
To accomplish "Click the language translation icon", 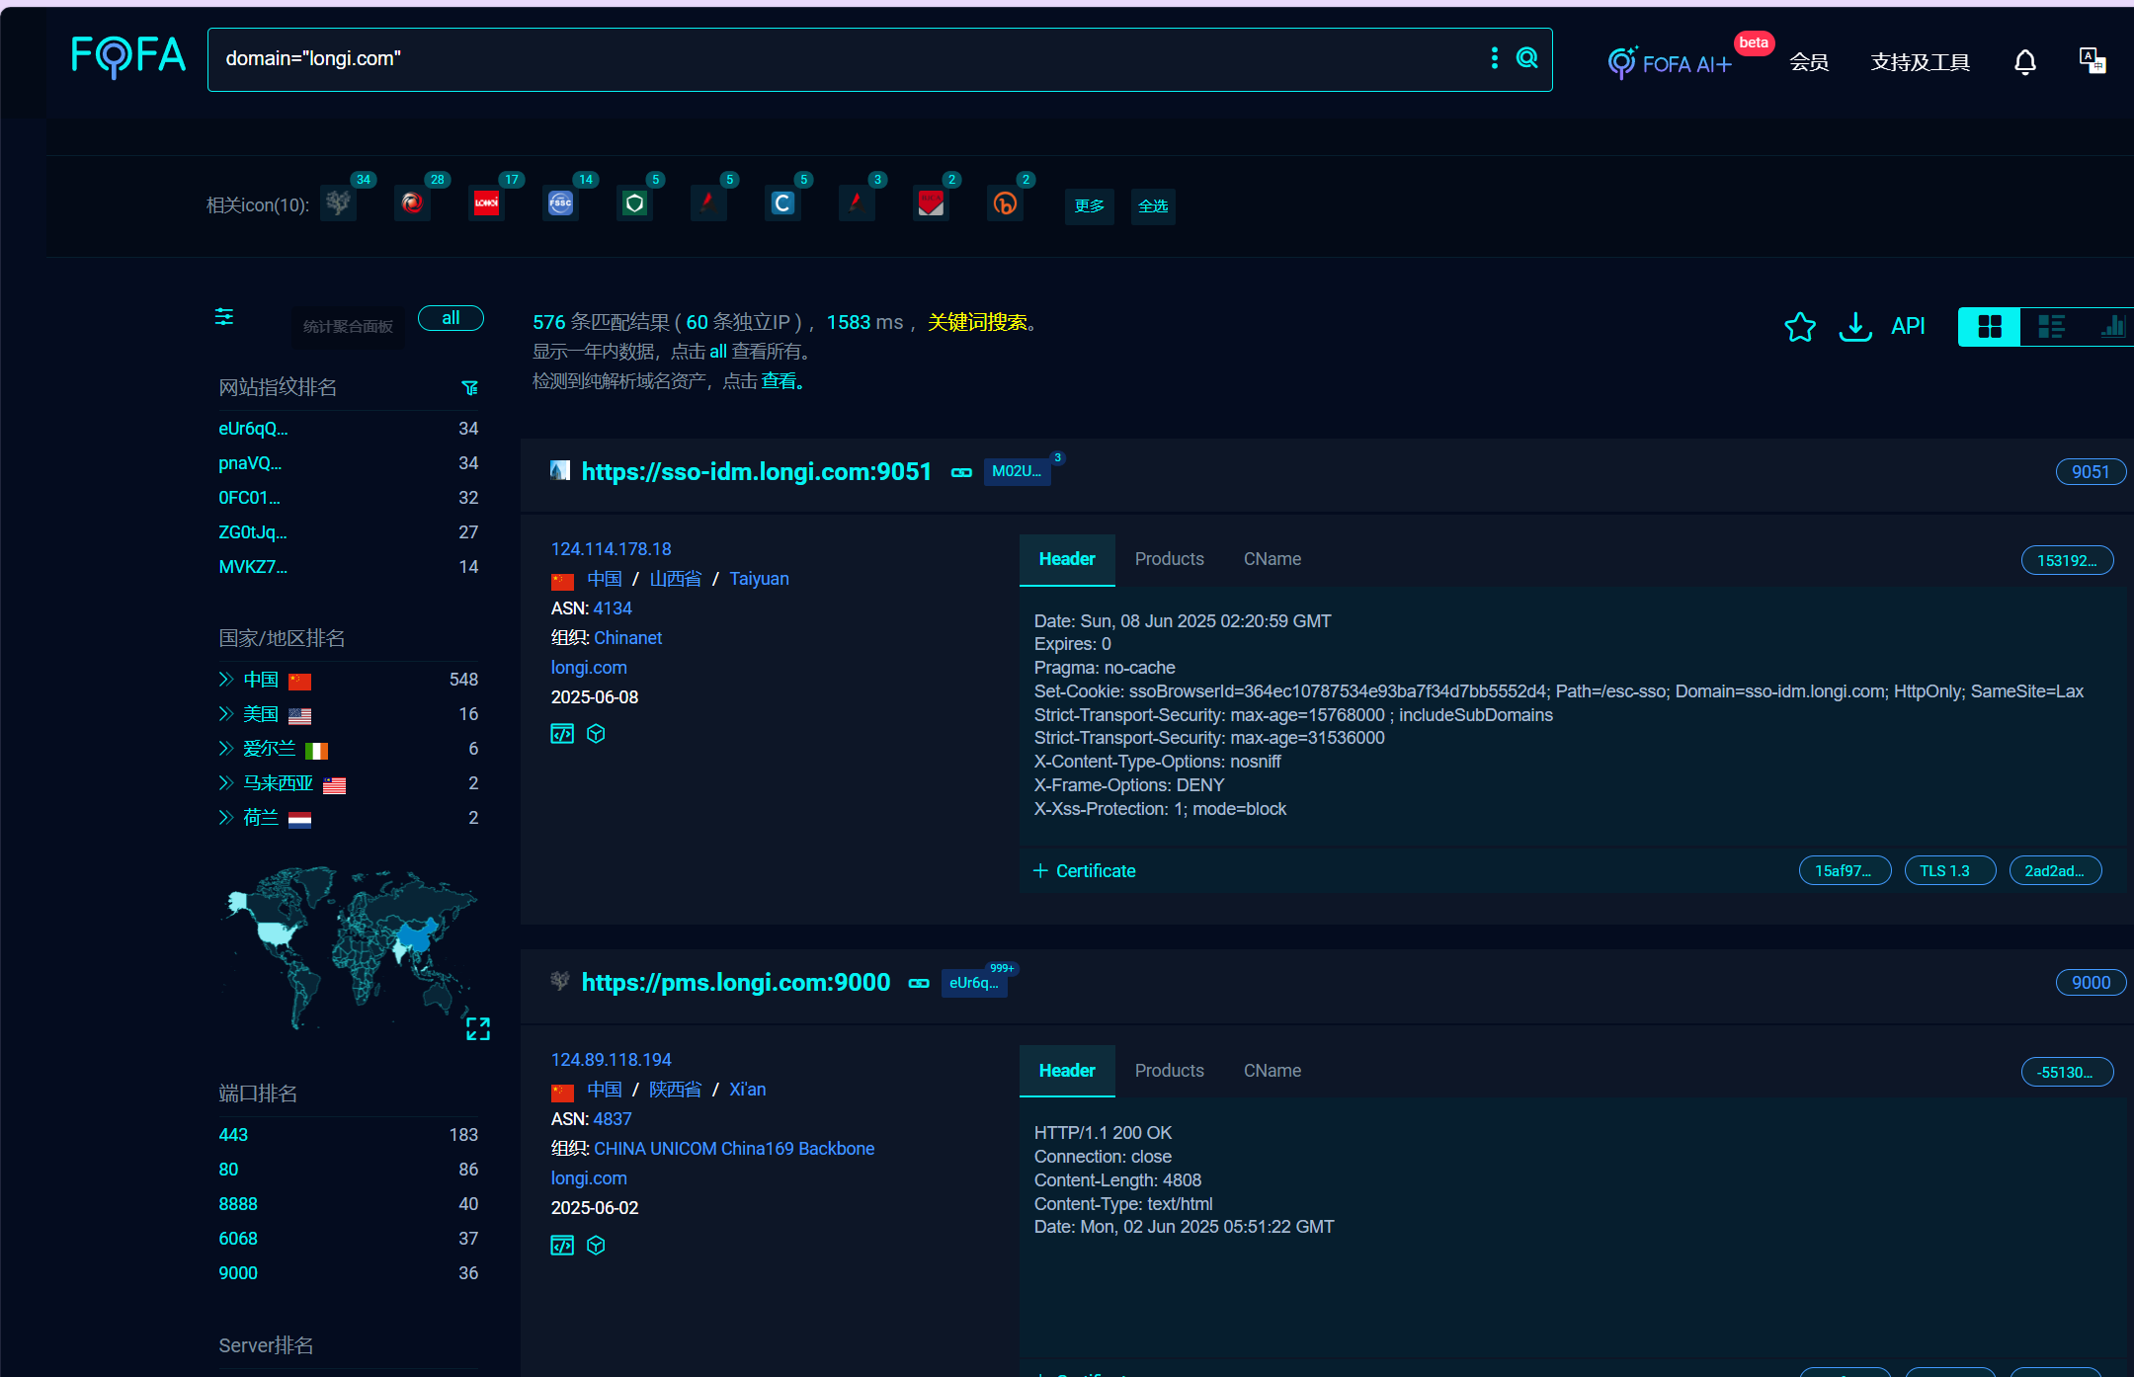I will [x=2092, y=61].
